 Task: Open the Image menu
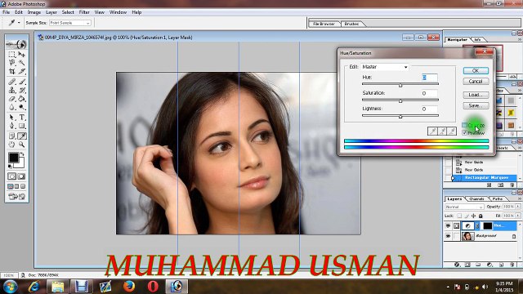point(34,12)
